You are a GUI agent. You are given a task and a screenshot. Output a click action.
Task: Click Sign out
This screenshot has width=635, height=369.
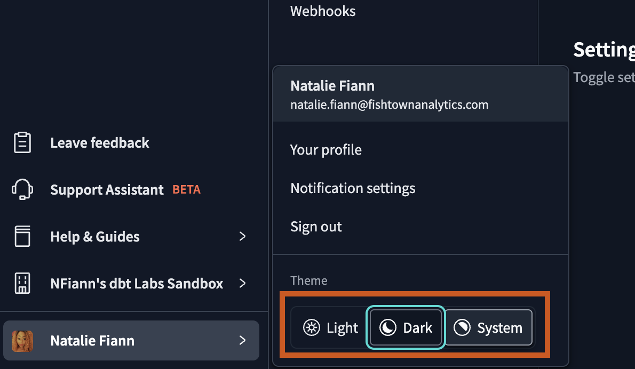click(x=316, y=226)
